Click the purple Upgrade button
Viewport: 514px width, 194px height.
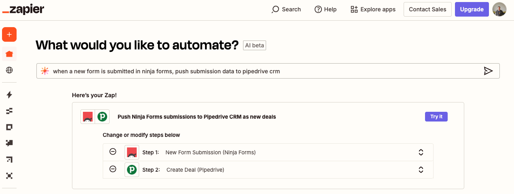[x=472, y=9]
